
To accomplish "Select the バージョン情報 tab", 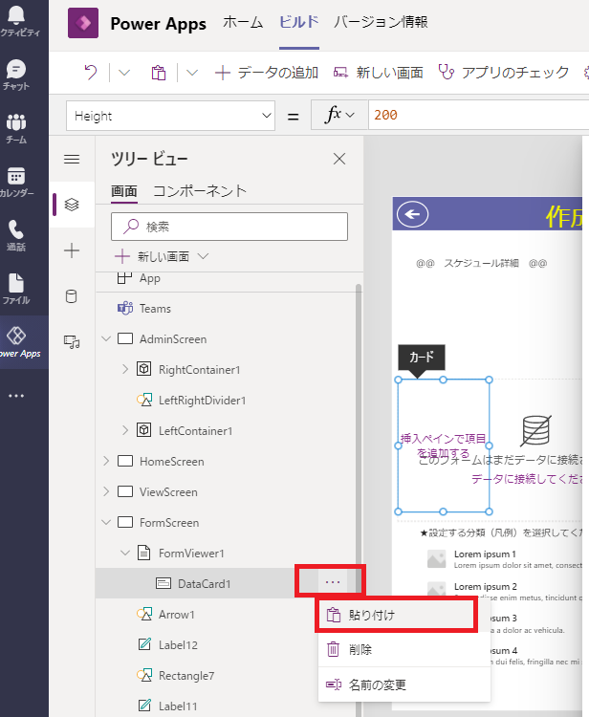I will click(381, 22).
